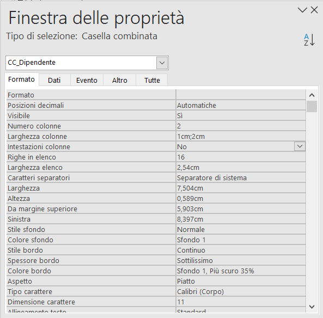Select the Colore bordo property value

pos(241,271)
